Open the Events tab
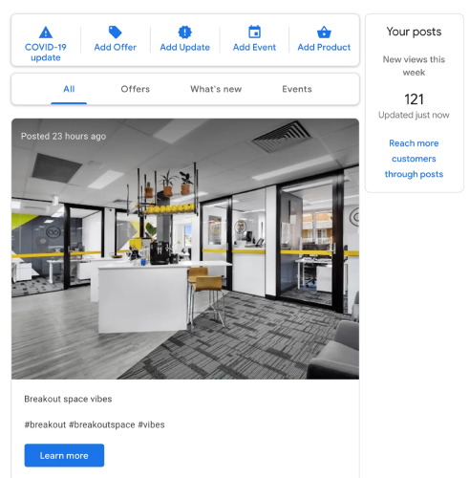The image size is (469, 478). 297,89
